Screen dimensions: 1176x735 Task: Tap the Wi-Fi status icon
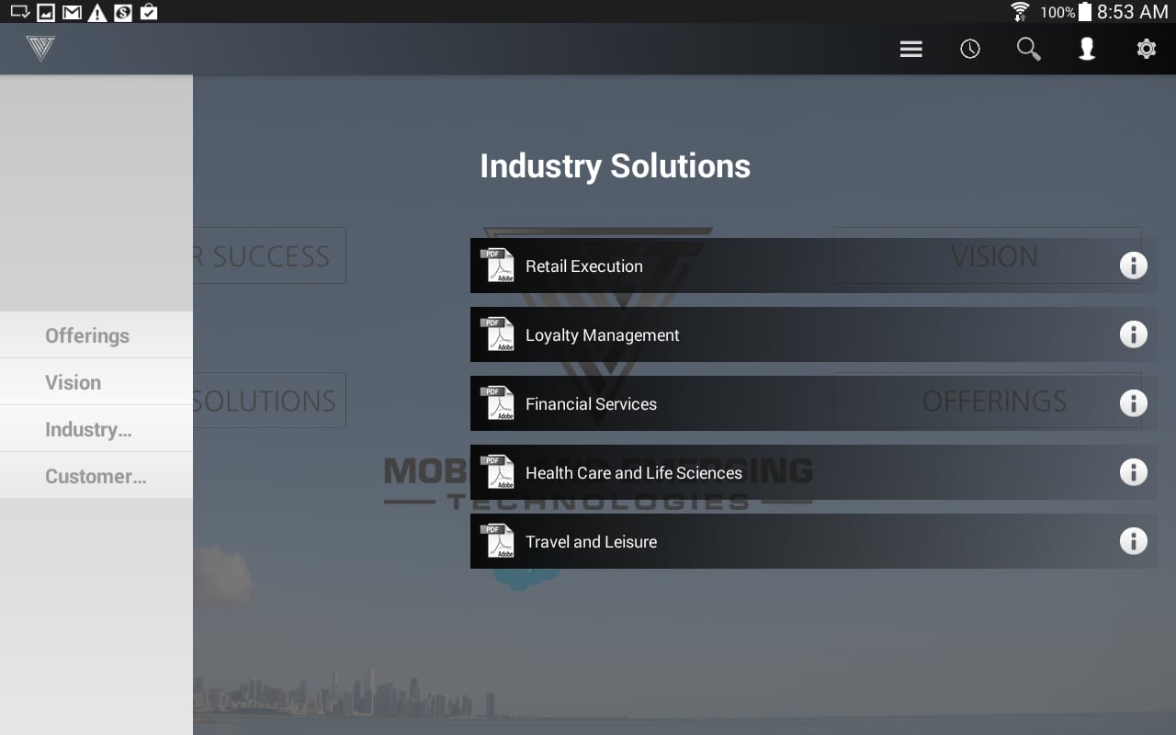click(1020, 12)
